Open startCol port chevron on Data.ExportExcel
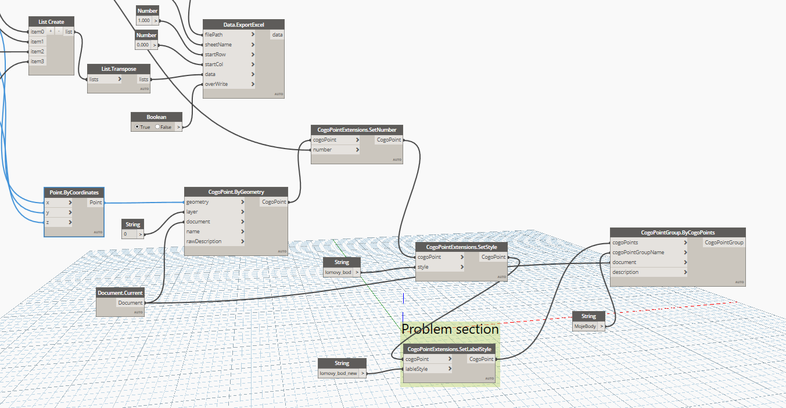 click(253, 64)
